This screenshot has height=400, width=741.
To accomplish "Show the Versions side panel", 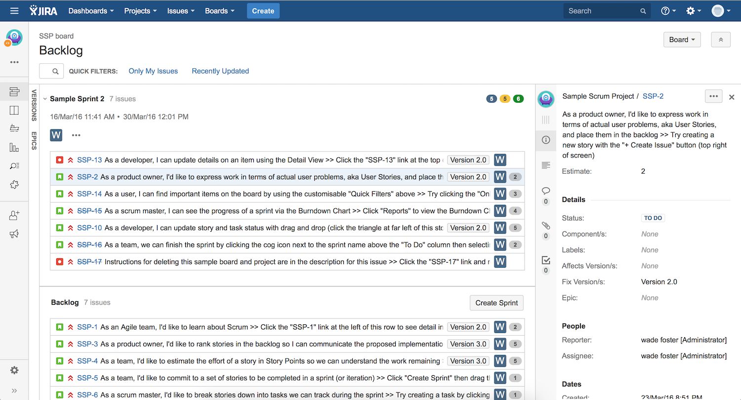I will point(34,105).
